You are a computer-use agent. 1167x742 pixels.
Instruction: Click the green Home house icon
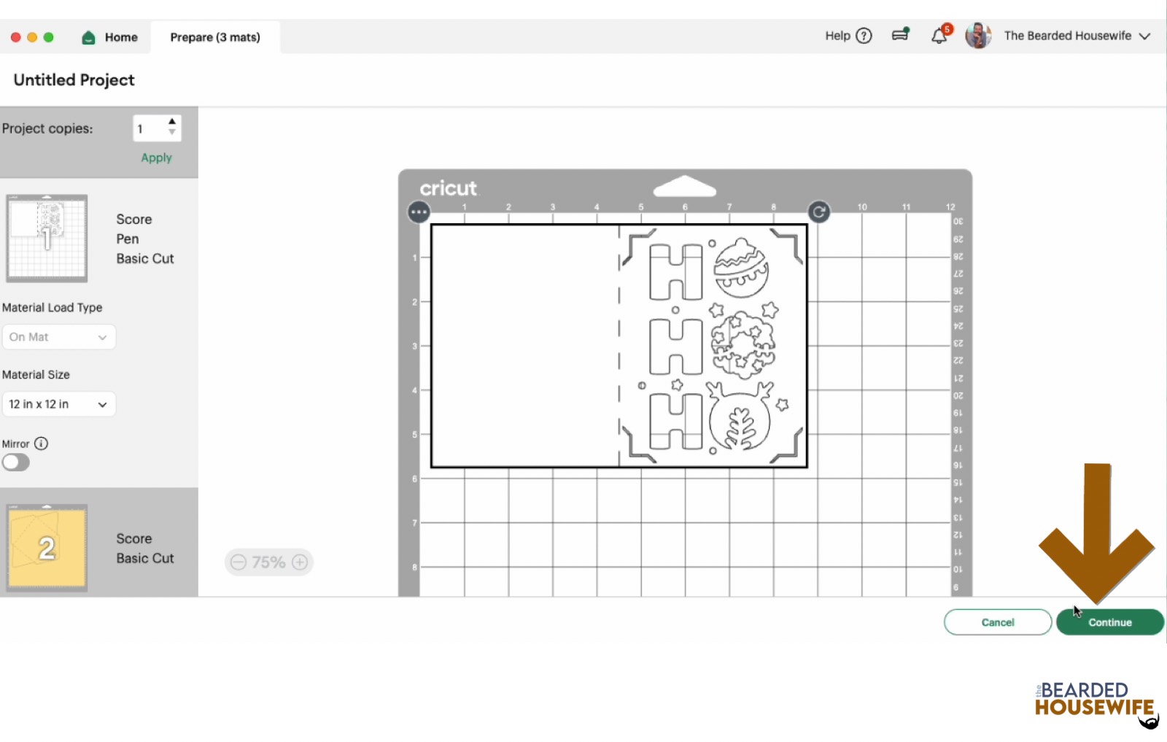coord(88,37)
